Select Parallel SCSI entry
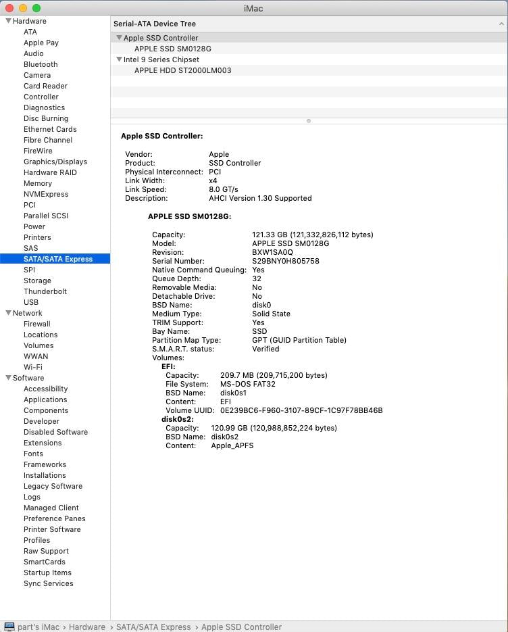Image resolution: width=508 pixels, height=632 pixels. point(46,216)
